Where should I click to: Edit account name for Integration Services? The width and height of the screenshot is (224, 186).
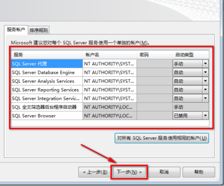click(x=109, y=99)
